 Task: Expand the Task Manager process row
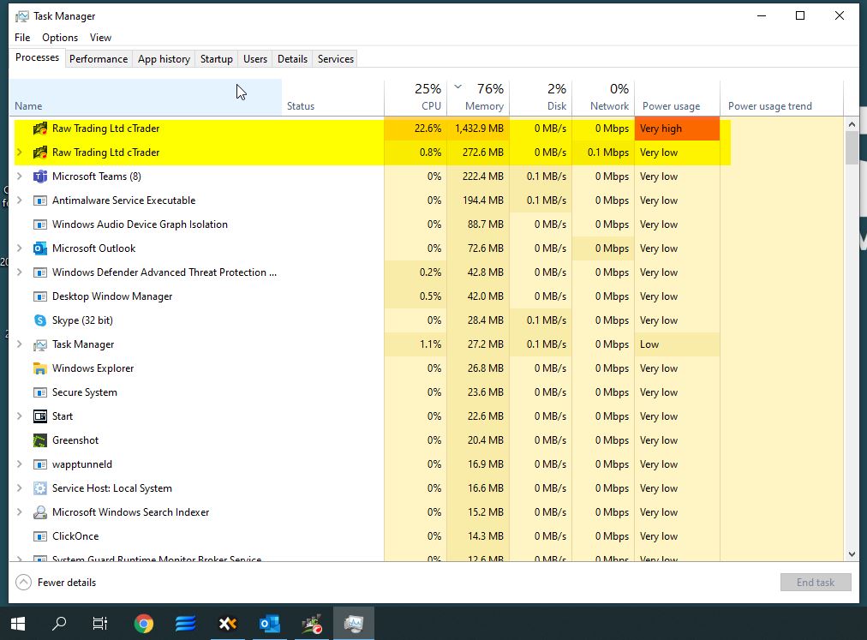tap(20, 344)
